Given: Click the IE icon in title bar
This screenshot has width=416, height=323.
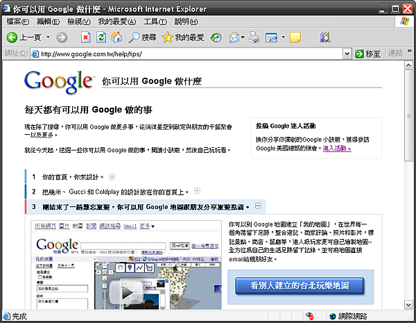Looking at the screenshot, I should 6,8.
